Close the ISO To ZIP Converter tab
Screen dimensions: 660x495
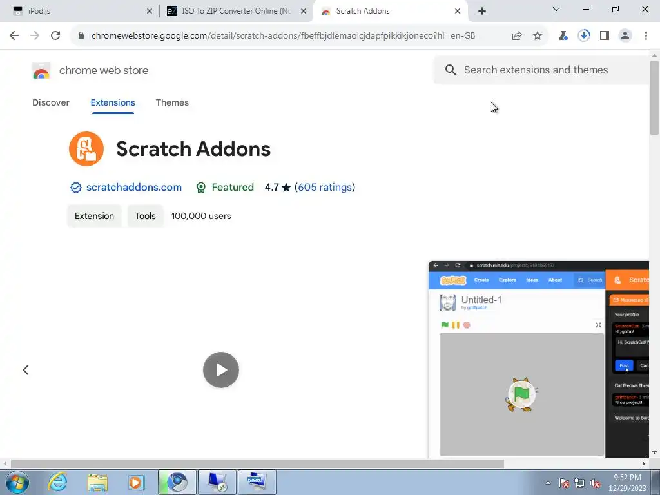[x=304, y=12]
